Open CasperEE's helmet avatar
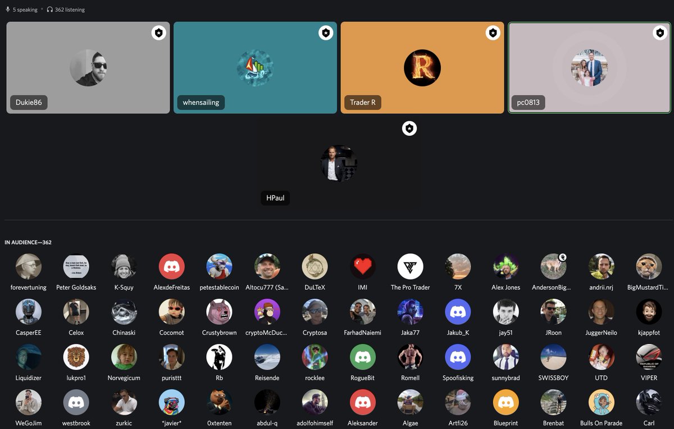 [29, 312]
